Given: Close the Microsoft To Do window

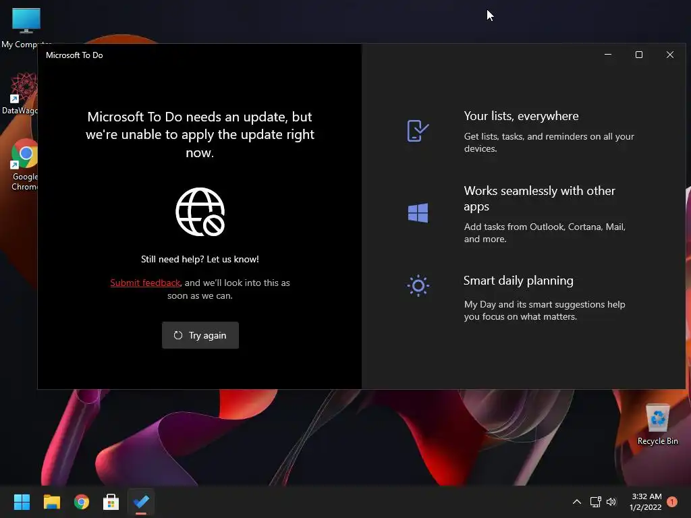Looking at the screenshot, I should tap(670, 55).
